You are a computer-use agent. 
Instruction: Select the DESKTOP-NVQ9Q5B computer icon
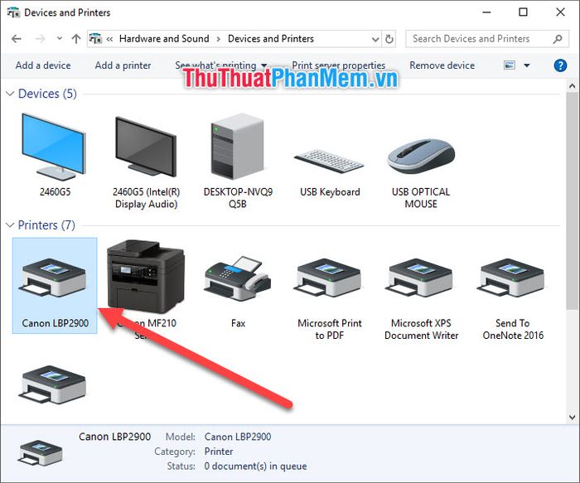[238, 147]
